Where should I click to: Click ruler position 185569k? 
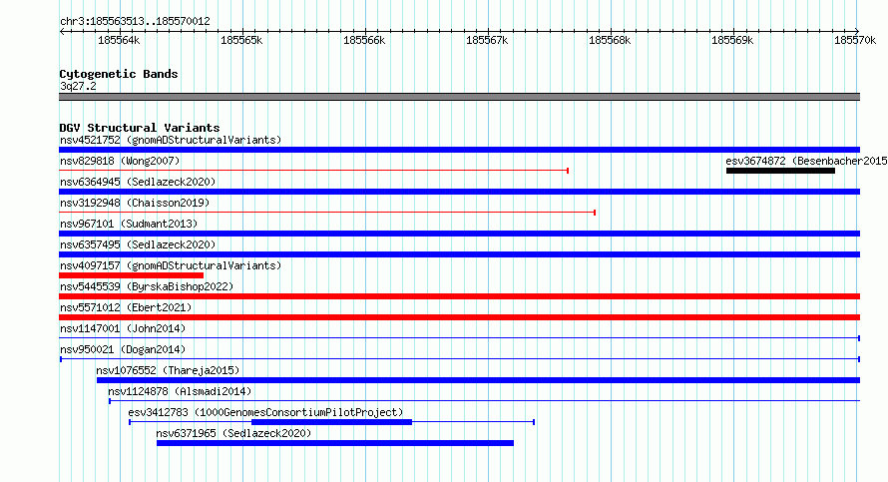(732, 40)
